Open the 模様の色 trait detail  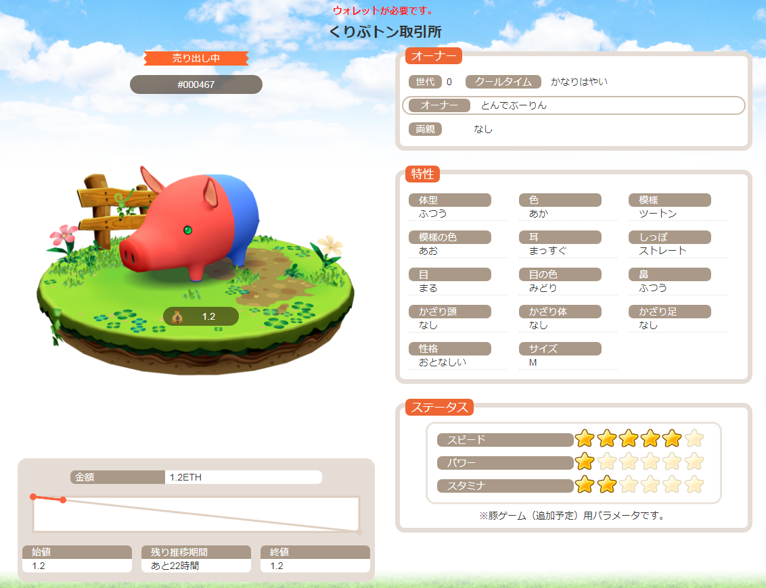[x=450, y=237]
